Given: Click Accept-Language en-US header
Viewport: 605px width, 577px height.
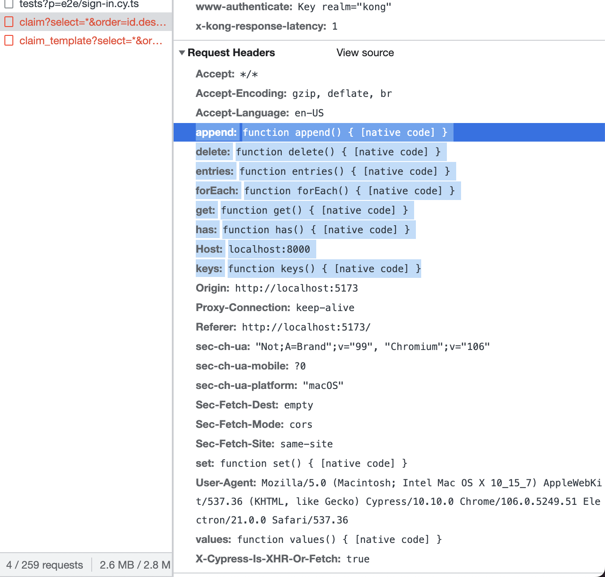Looking at the screenshot, I should tap(260, 113).
